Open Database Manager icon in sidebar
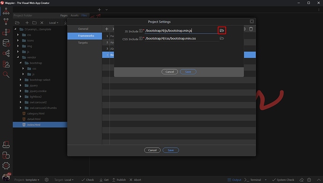The image size is (323, 183). (x=6, y=43)
